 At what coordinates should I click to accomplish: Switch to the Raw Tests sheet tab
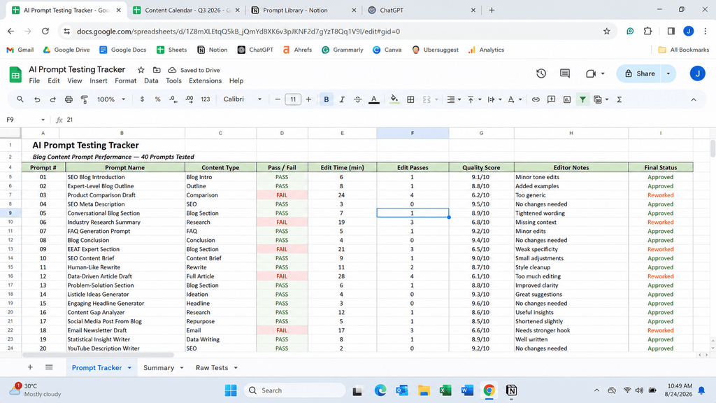[x=212, y=368]
